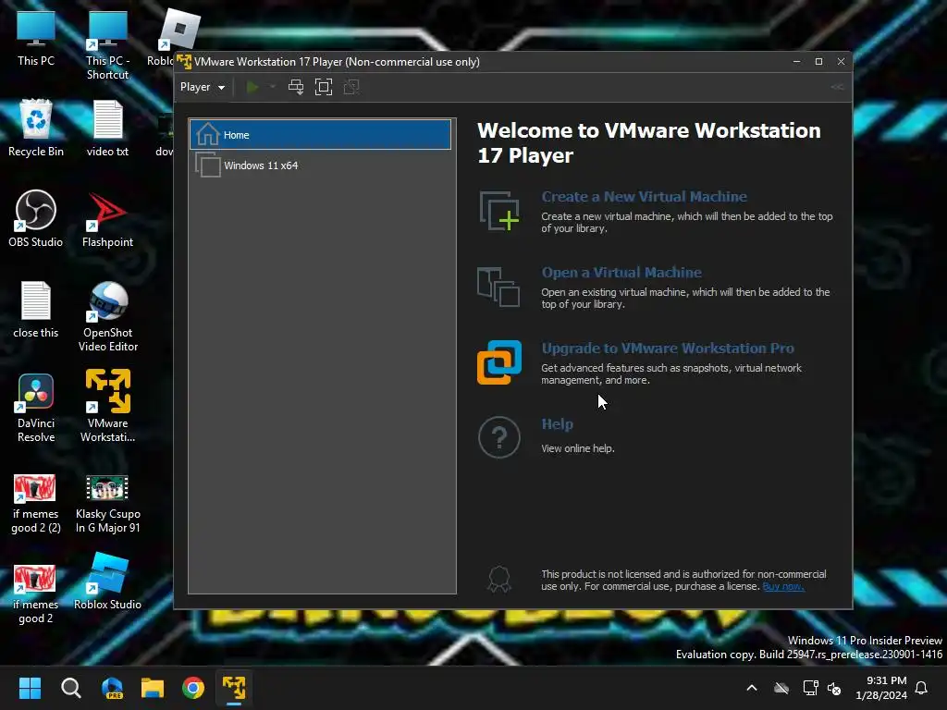
Task: Click the network display tray icon
Action: (810, 688)
